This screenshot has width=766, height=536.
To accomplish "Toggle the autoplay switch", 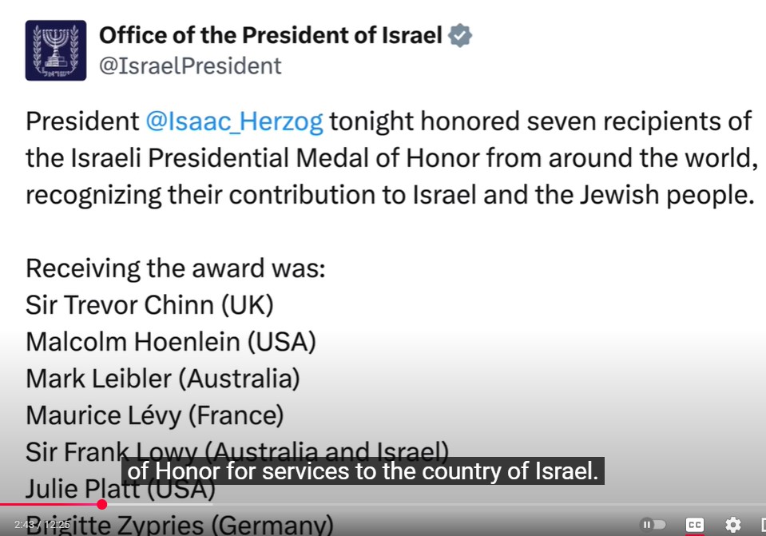I will [653, 525].
